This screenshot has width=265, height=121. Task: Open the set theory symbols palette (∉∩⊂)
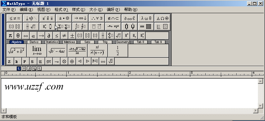[113, 18]
